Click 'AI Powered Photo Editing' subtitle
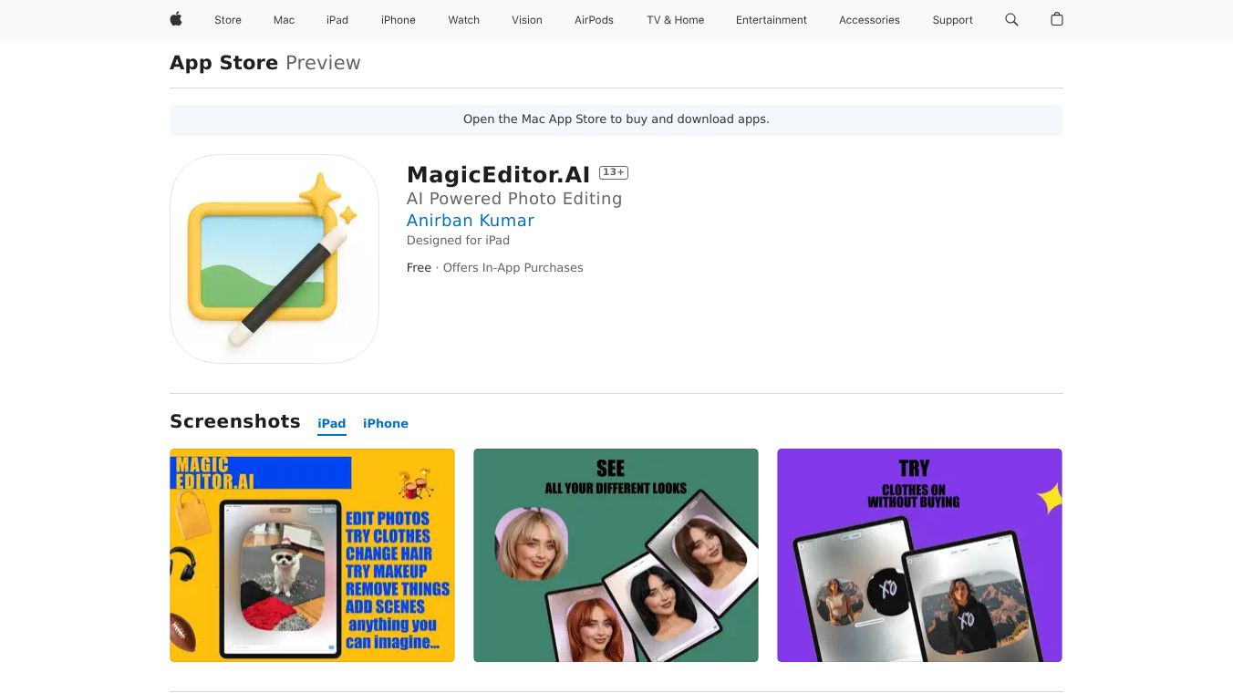This screenshot has height=693, width=1233. pyautogui.click(x=514, y=199)
